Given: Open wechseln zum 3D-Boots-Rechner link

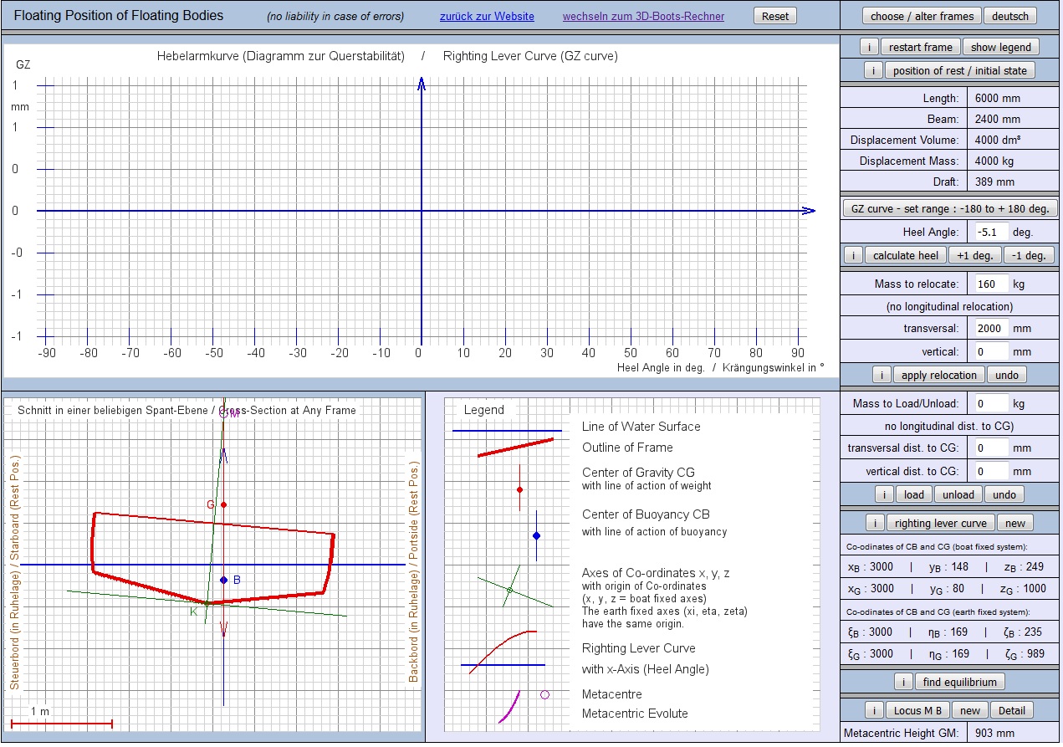Looking at the screenshot, I should (643, 17).
